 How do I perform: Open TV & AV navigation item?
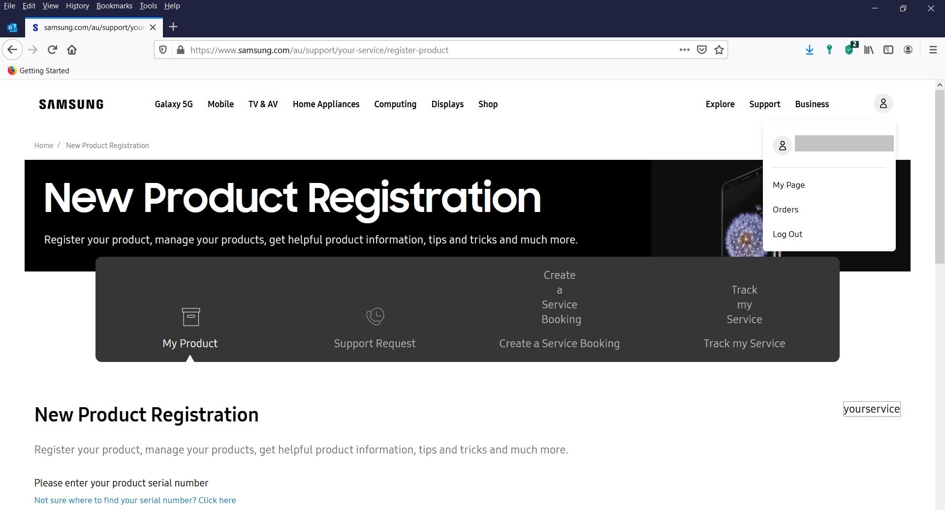click(x=263, y=104)
